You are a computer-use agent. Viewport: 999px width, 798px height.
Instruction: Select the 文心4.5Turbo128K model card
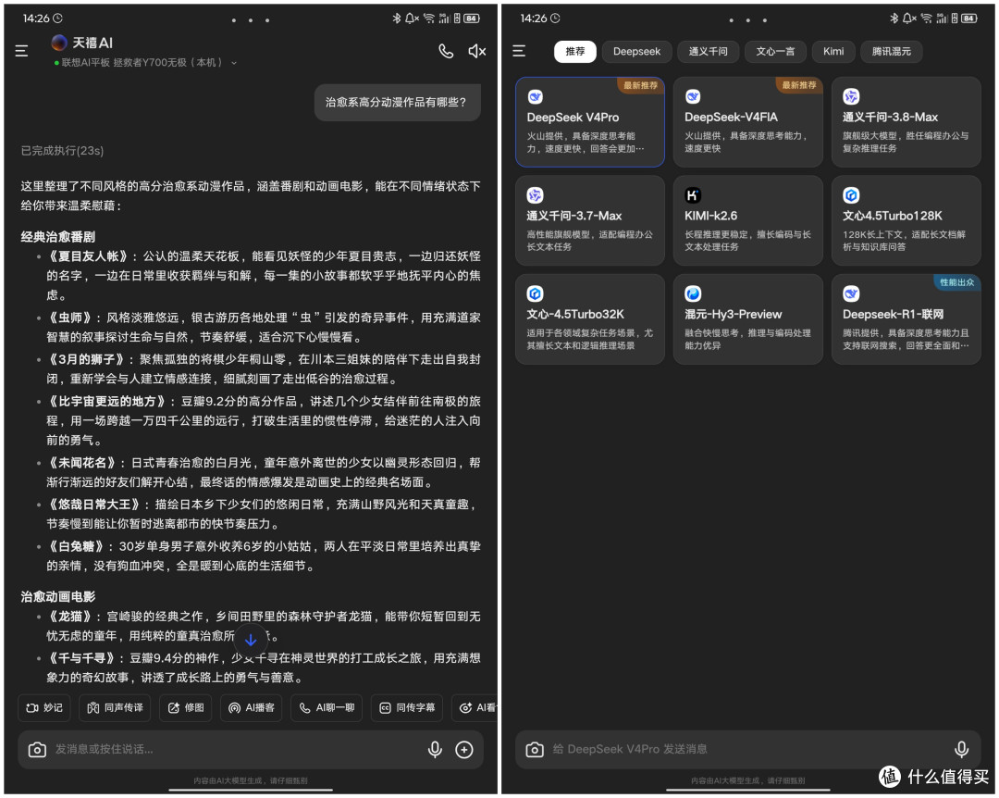(906, 220)
